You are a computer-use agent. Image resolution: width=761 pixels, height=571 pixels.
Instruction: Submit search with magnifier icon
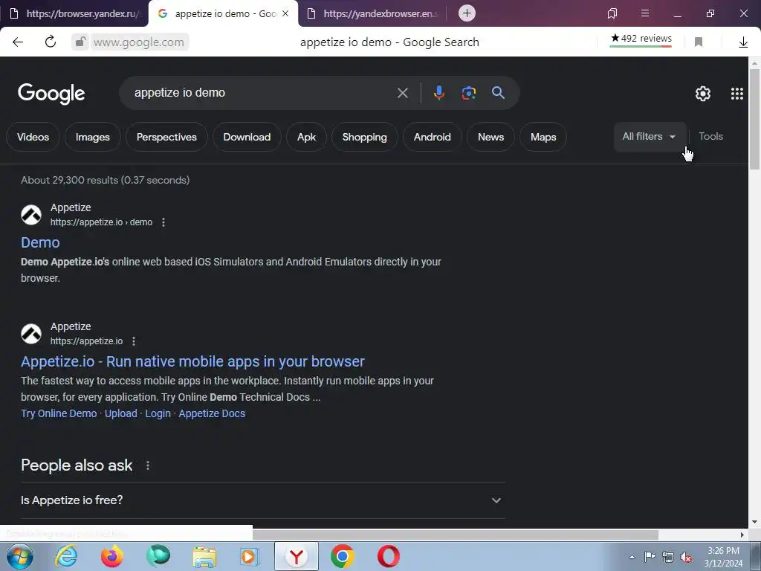498,92
